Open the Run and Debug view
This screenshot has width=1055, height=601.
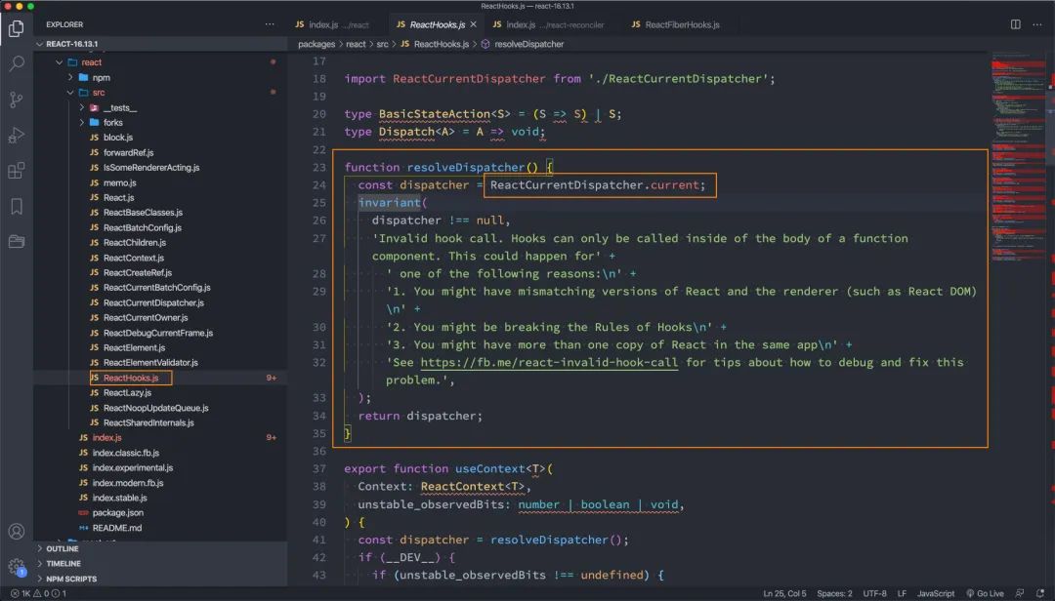pos(17,135)
